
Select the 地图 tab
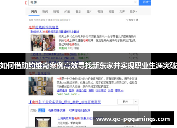tap(111, 11)
